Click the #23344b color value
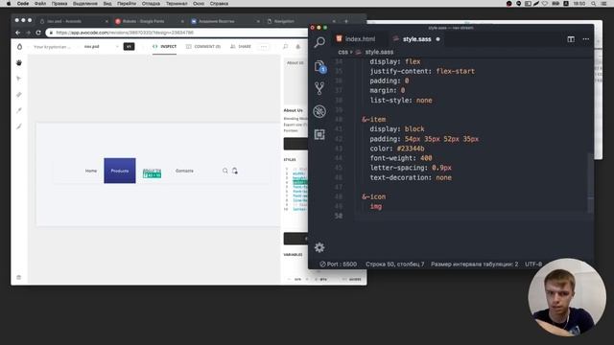The height and width of the screenshot is (345, 614). coord(411,149)
